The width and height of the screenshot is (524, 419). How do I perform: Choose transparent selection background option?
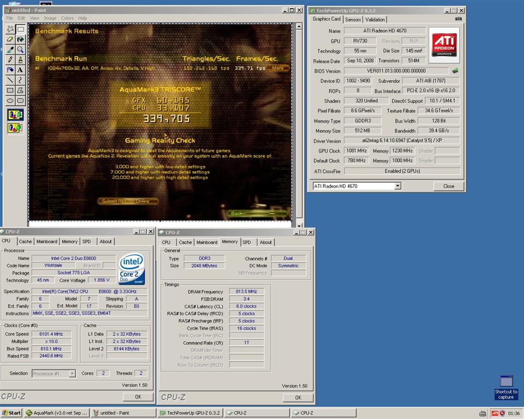(x=15, y=128)
